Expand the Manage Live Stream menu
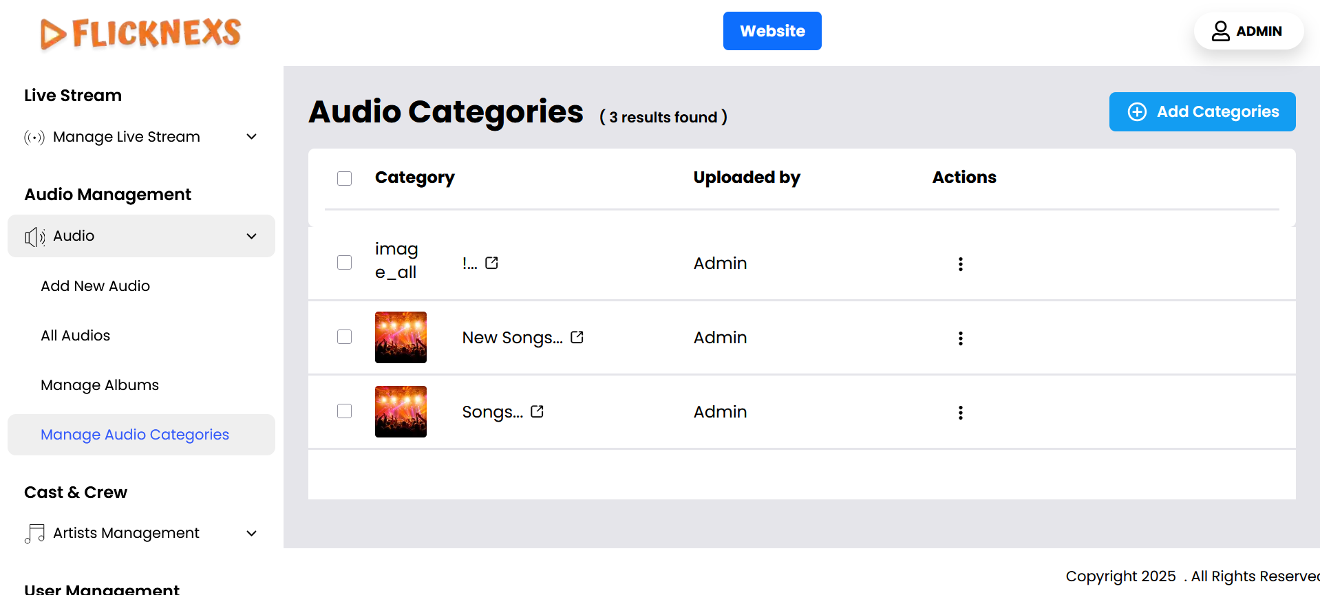The width and height of the screenshot is (1320, 595). [251, 137]
